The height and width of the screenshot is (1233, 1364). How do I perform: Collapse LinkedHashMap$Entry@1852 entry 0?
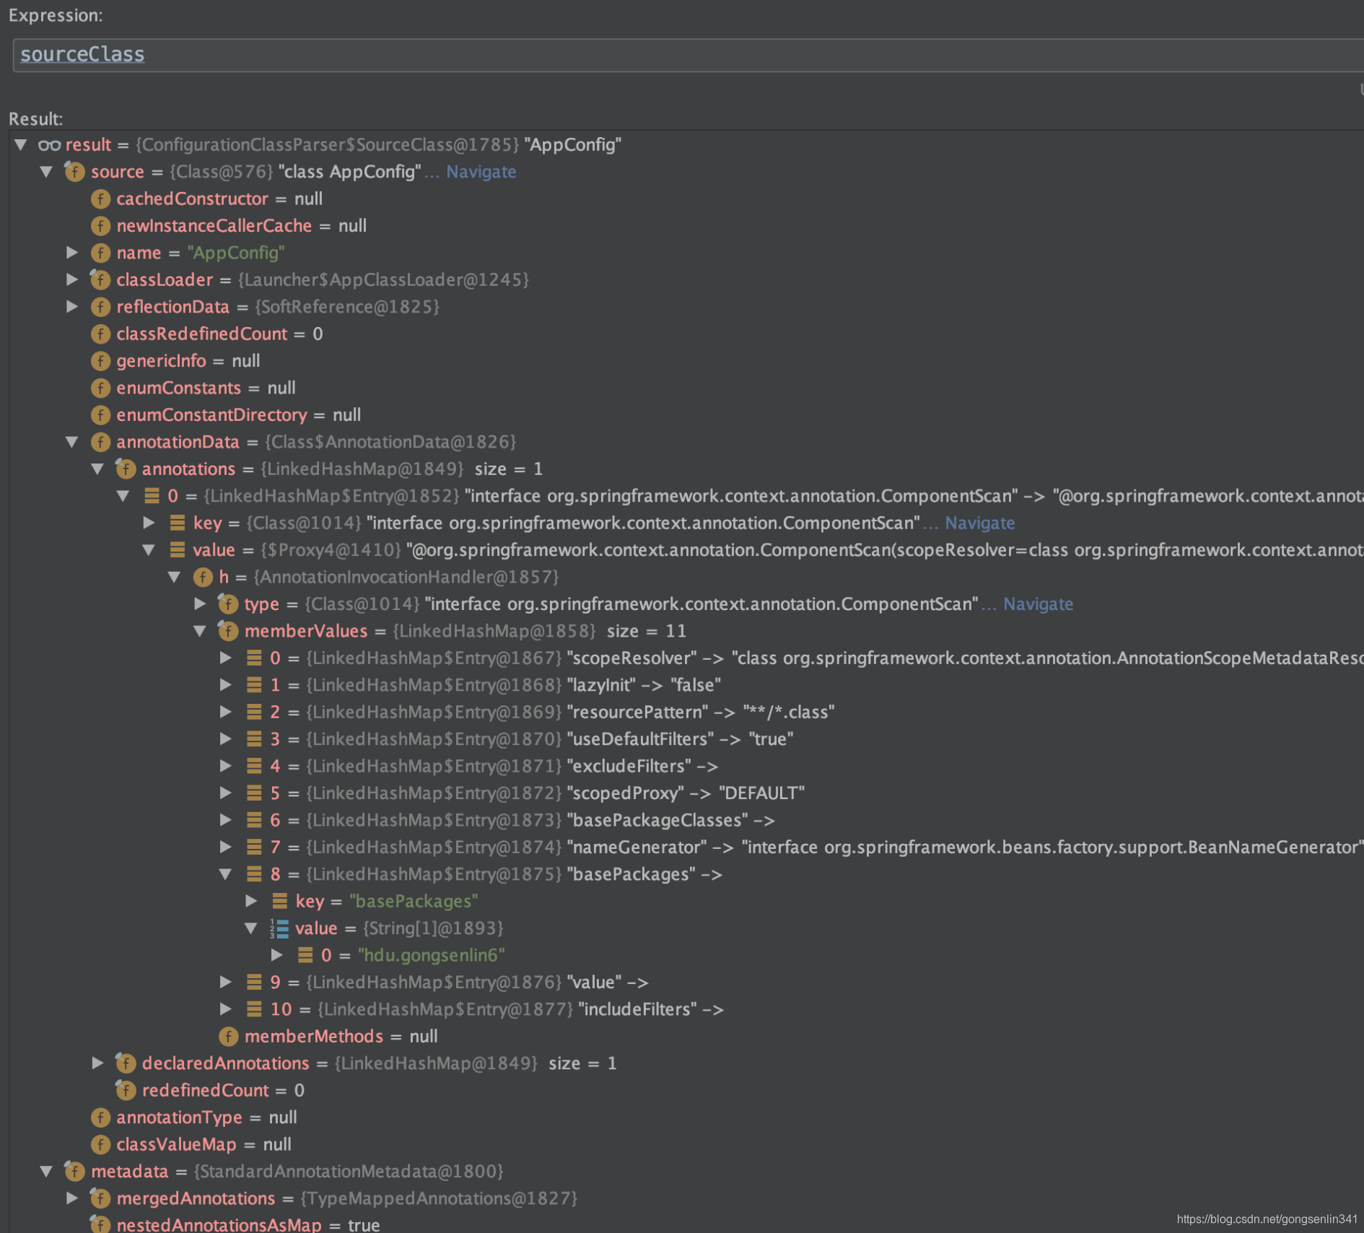click(x=123, y=496)
